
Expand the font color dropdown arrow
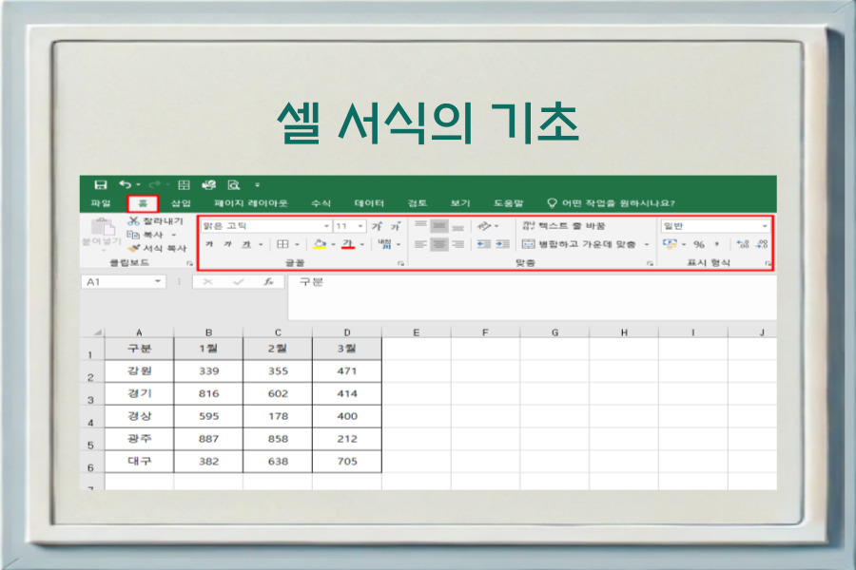pyautogui.click(x=362, y=244)
